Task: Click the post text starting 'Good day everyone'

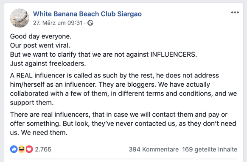Action: click(x=41, y=36)
